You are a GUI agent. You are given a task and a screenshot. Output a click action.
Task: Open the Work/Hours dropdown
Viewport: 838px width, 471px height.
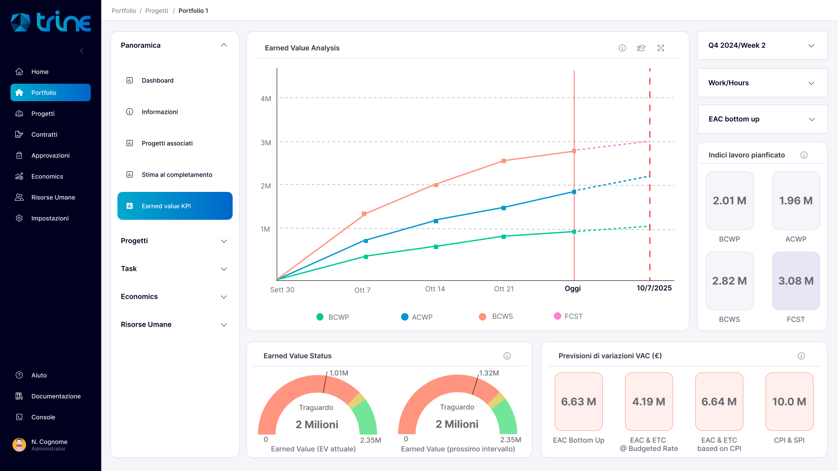762,83
